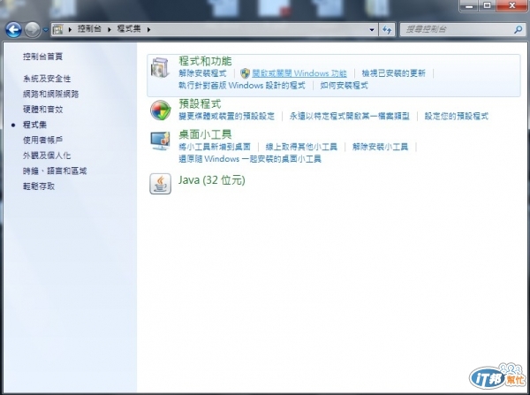The height and width of the screenshot is (395, 530).
Task: Open the 預設程式 heading
Action: pos(200,103)
